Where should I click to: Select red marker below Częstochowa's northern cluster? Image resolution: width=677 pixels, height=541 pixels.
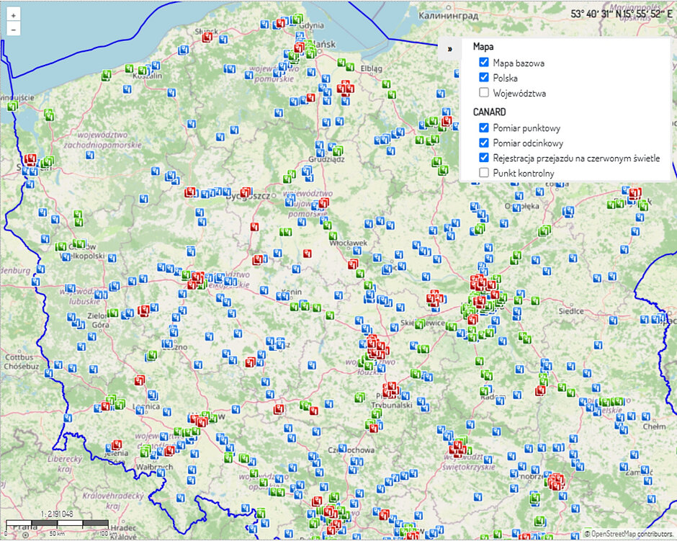click(374, 428)
